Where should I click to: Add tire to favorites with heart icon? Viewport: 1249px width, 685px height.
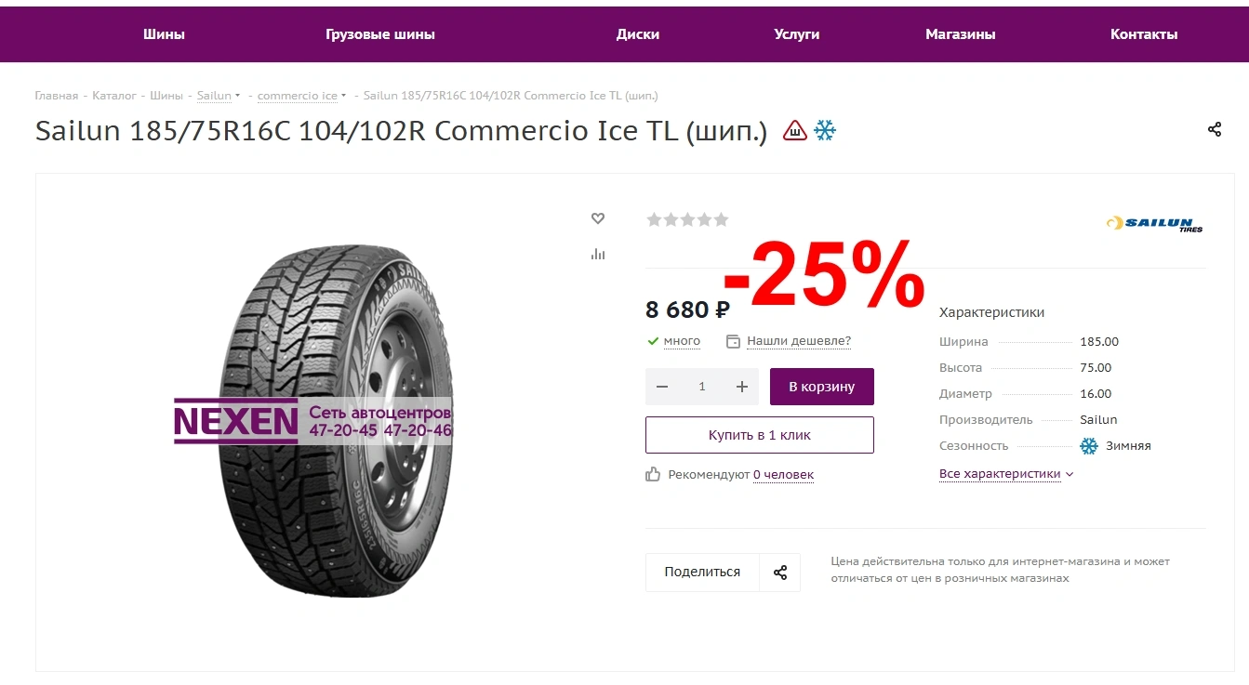[x=598, y=218]
